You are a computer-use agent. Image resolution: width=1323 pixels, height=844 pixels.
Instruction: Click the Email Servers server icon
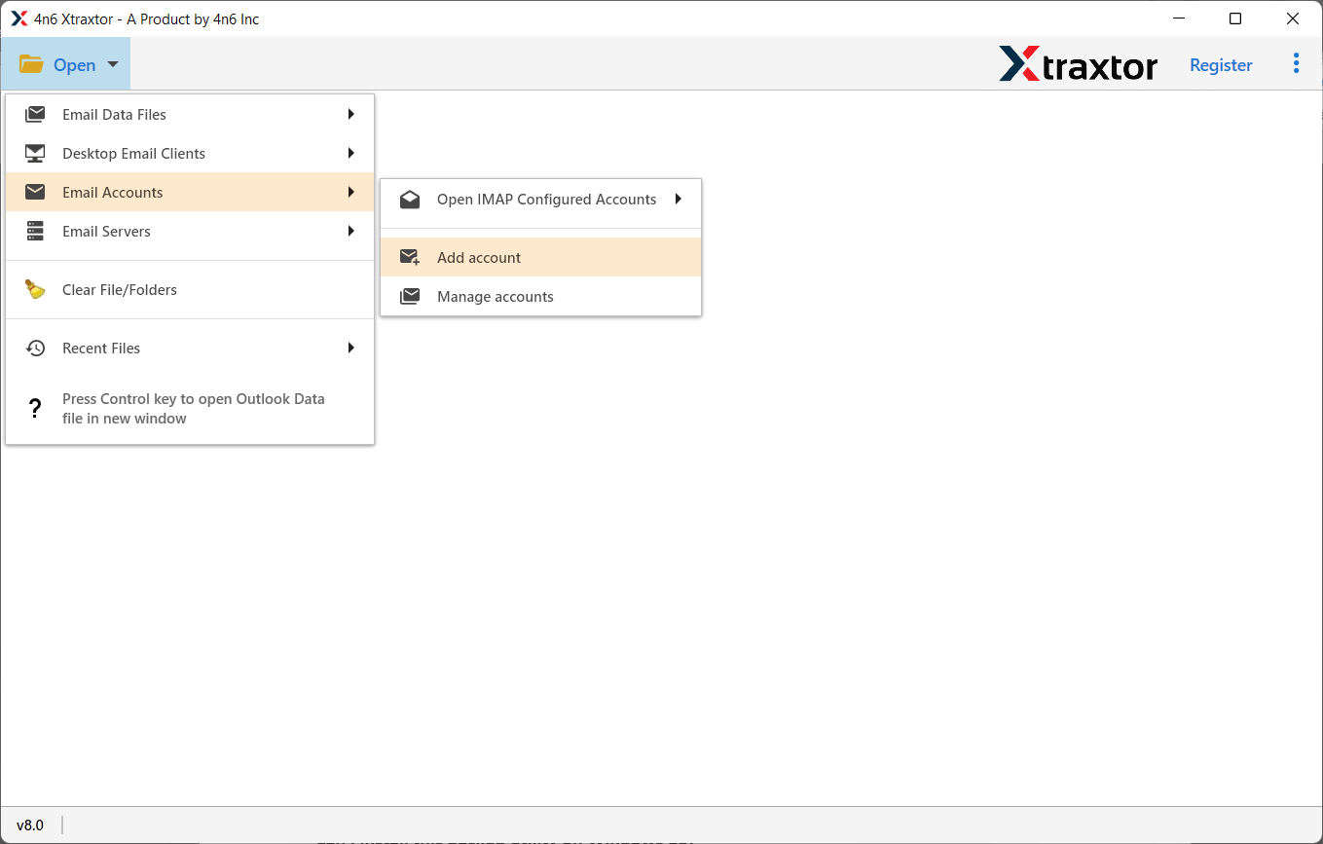pyautogui.click(x=35, y=231)
